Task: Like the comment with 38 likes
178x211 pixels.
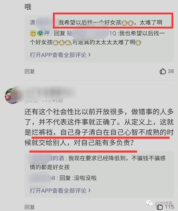Action: pyautogui.click(x=163, y=71)
